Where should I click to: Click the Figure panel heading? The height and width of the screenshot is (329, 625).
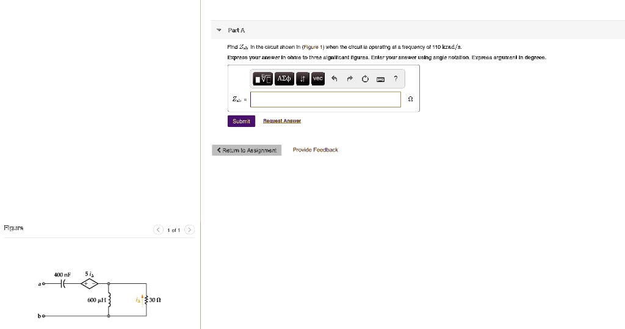[x=13, y=228]
